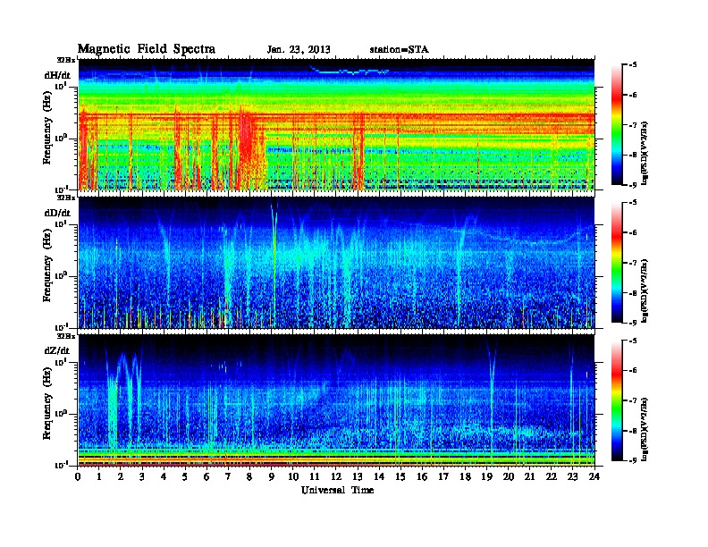Click the log(PSD) label beside dZ/dt color bar
Image resolution: width=708 pixels, height=547 pixels.
645,429
